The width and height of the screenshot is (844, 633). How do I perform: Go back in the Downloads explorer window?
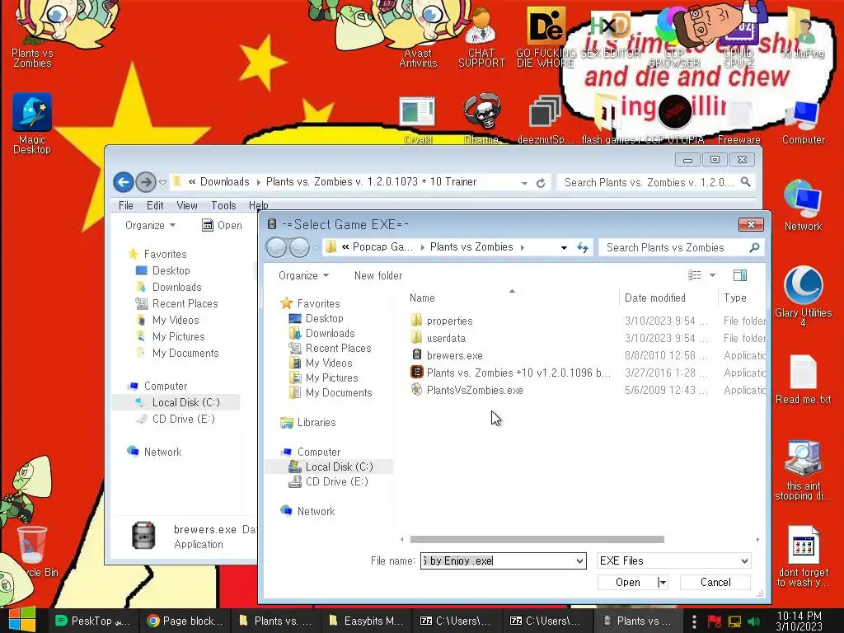click(124, 182)
